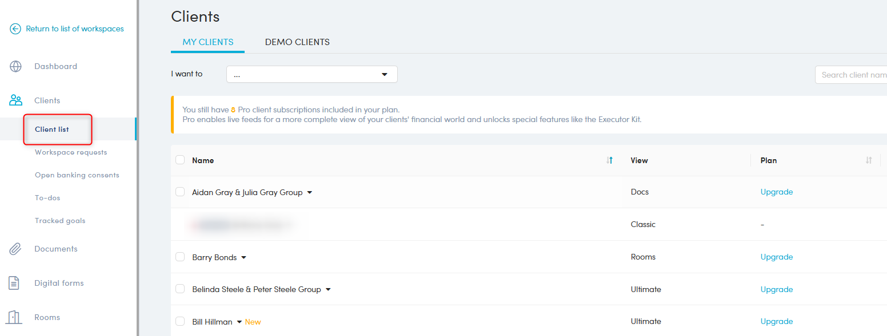Click Upgrade link for Barry Bonds

tap(776, 257)
